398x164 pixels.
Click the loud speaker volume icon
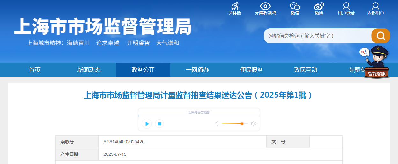254,124
